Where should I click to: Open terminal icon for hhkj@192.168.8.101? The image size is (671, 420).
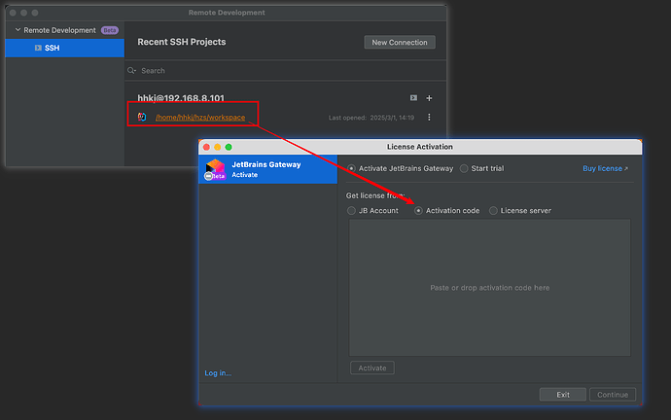413,98
